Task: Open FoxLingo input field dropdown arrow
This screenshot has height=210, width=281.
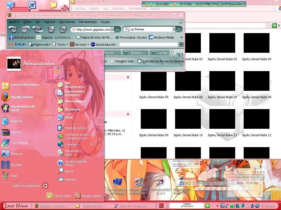Action: click(181, 45)
